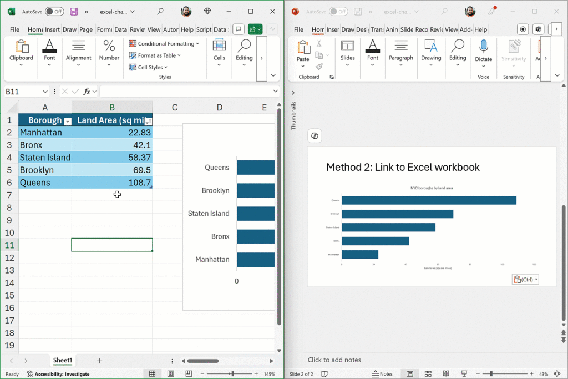The height and width of the screenshot is (379, 568).
Task: Open Slide Sorter view in PowerPoint status bar
Action: pos(427,374)
